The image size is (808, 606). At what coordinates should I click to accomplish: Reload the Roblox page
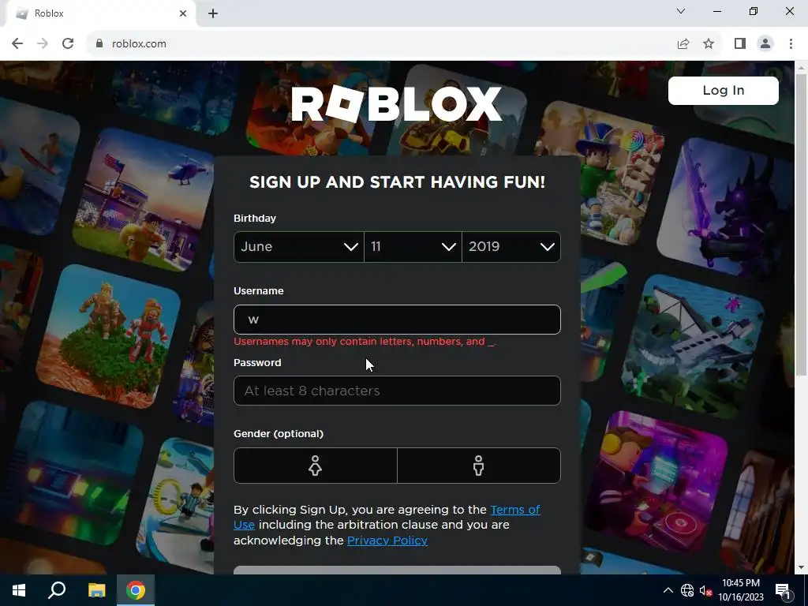pyautogui.click(x=68, y=44)
